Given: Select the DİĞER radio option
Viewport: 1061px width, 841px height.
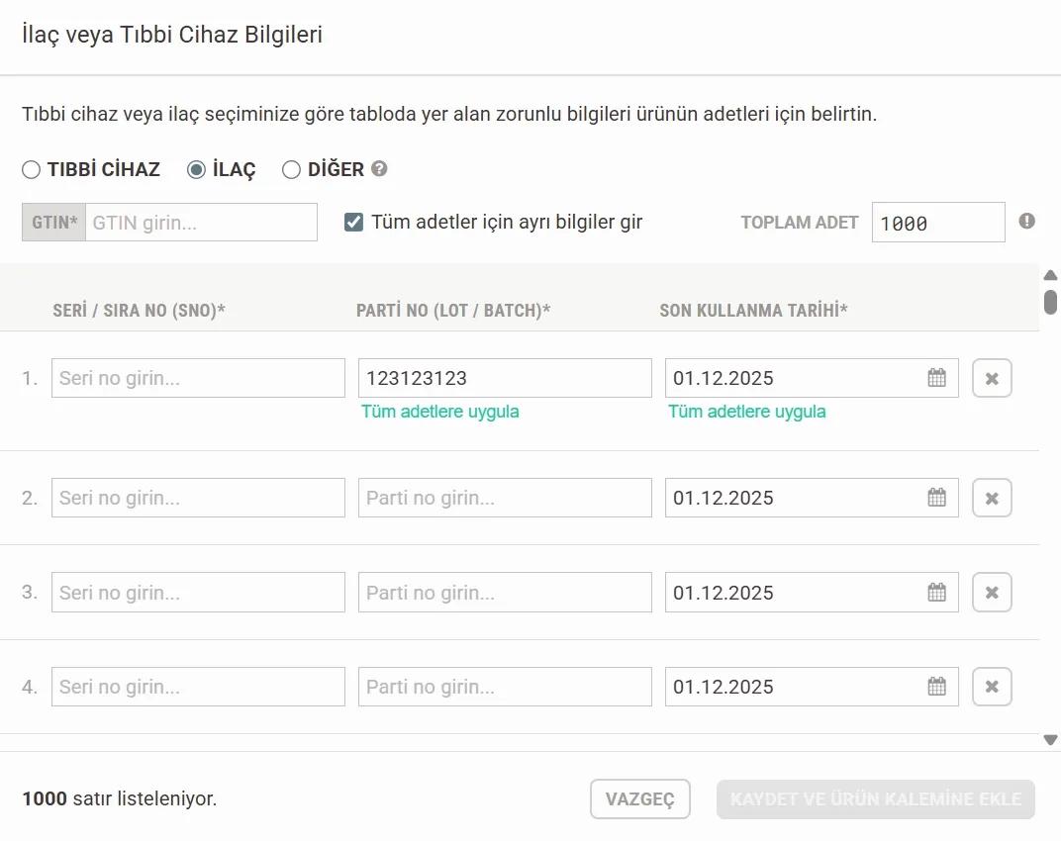Looking at the screenshot, I should click(291, 170).
